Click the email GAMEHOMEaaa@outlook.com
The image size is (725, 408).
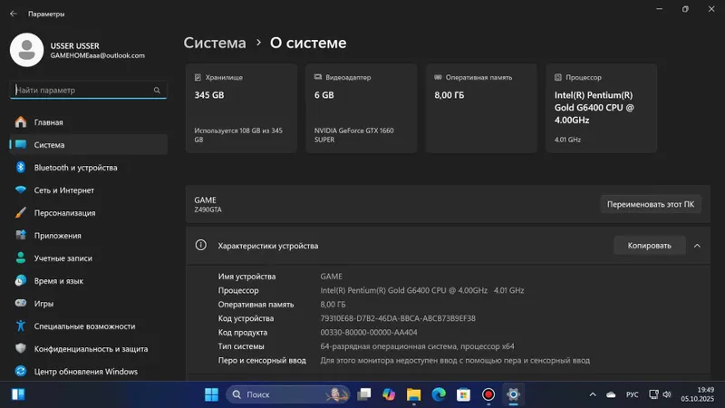tap(98, 55)
